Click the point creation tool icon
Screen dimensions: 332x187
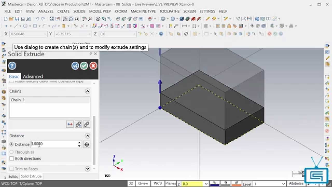tap(6, 26)
